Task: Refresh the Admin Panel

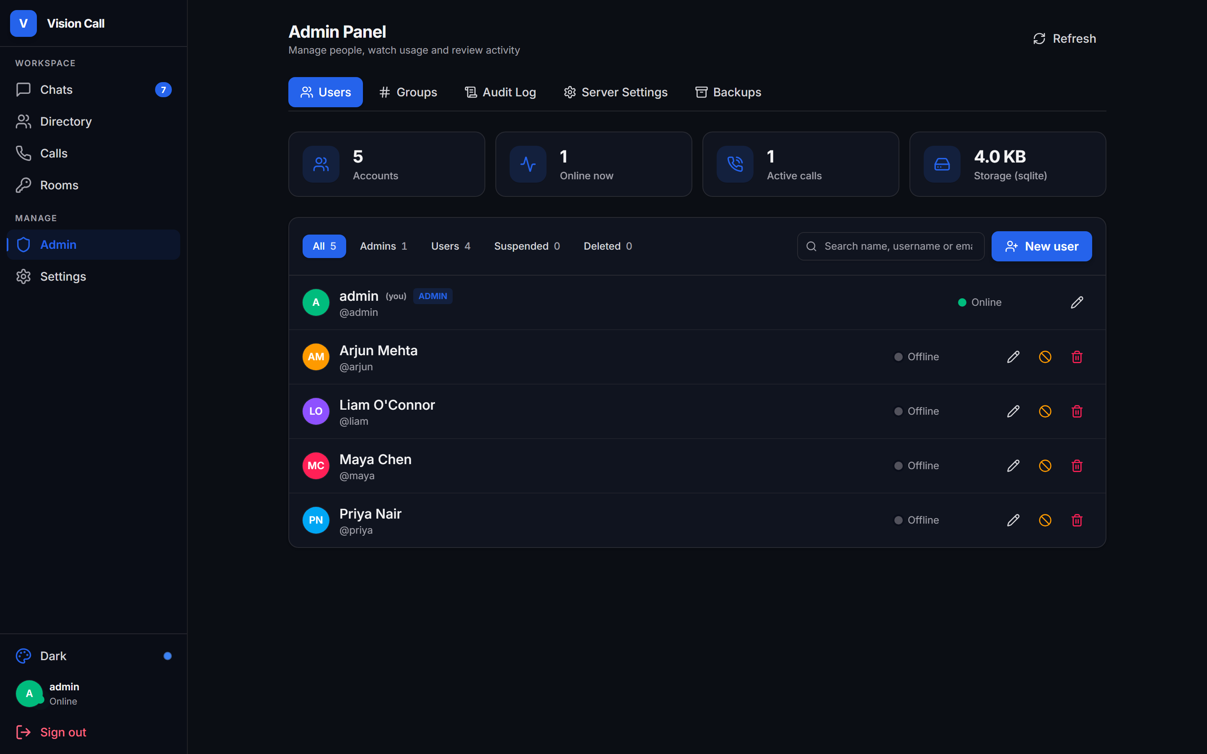Action: (x=1065, y=39)
